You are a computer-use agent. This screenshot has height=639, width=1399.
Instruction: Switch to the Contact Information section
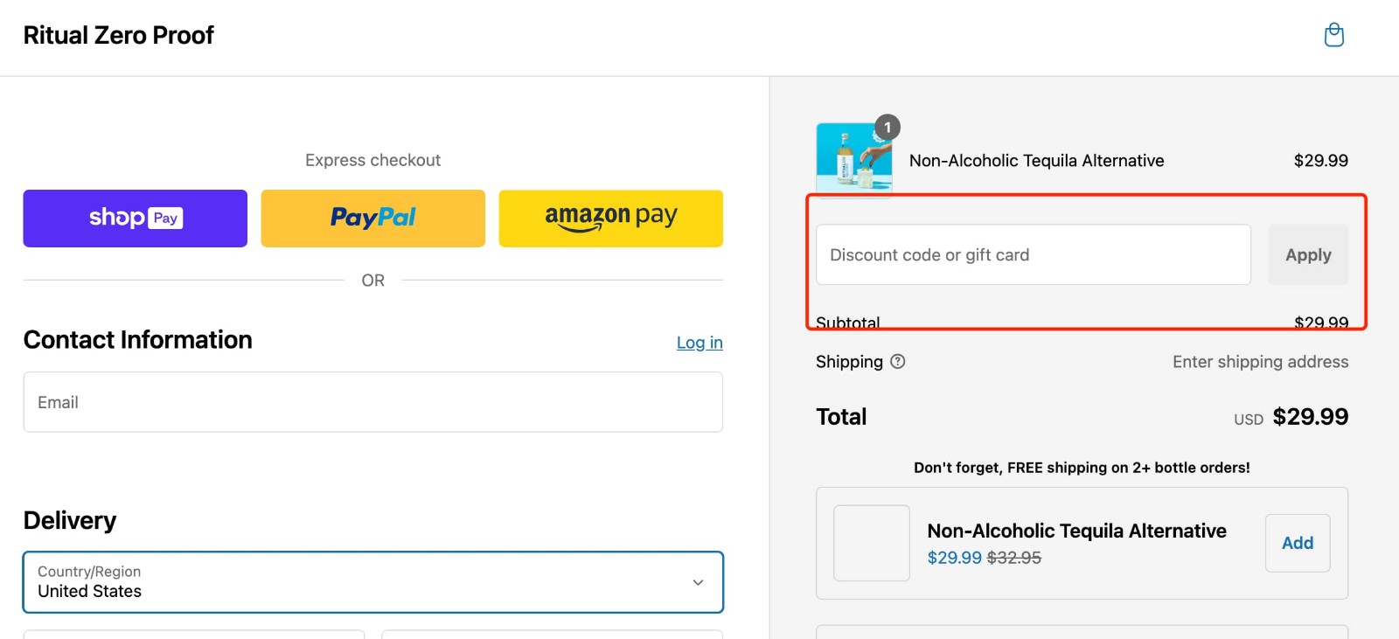[x=137, y=340]
